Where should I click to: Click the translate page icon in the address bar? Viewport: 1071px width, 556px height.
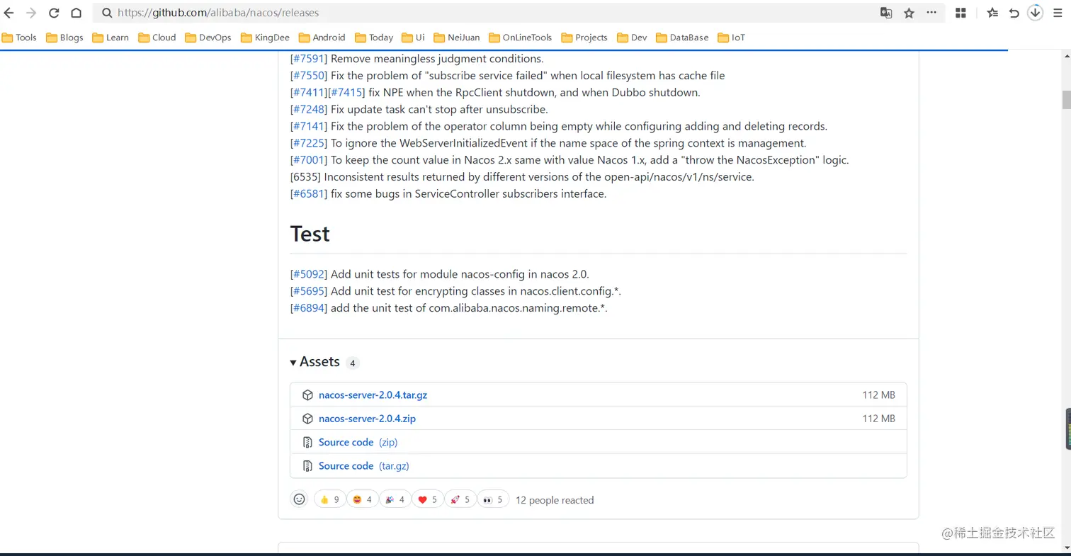click(886, 13)
